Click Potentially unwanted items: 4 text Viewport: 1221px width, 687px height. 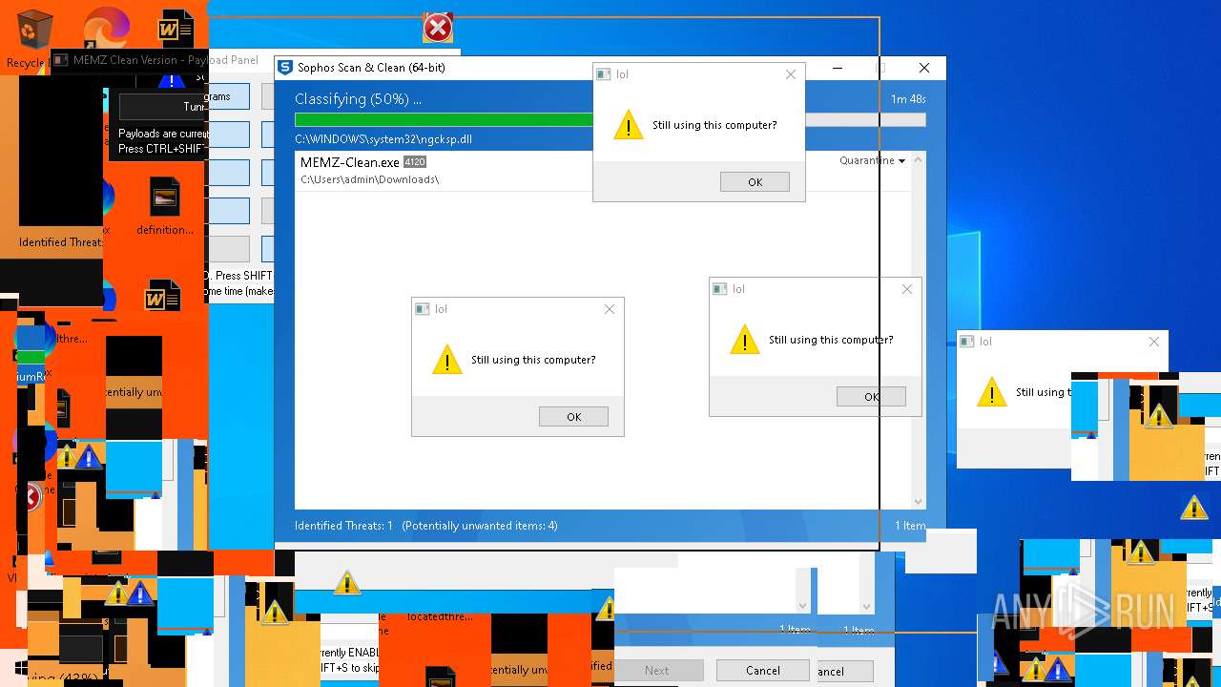pyautogui.click(x=480, y=526)
